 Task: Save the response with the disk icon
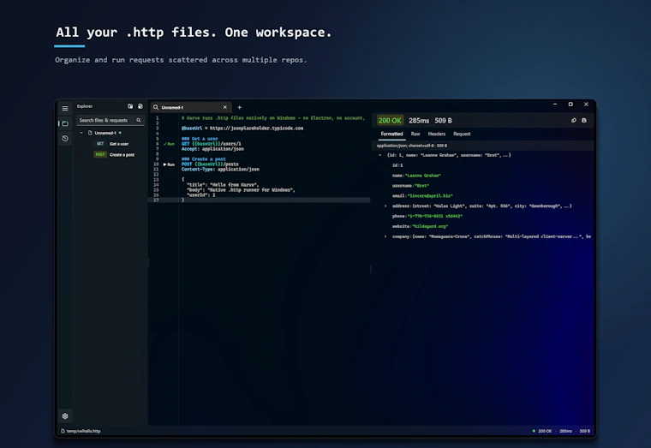coord(584,121)
